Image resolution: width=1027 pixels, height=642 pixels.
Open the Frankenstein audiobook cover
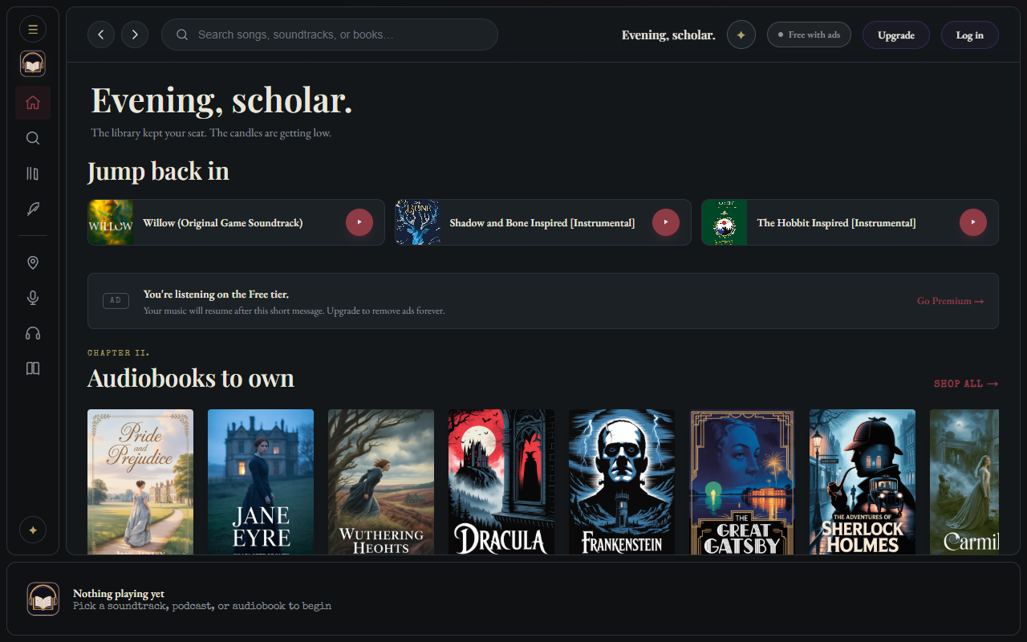(622, 481)
